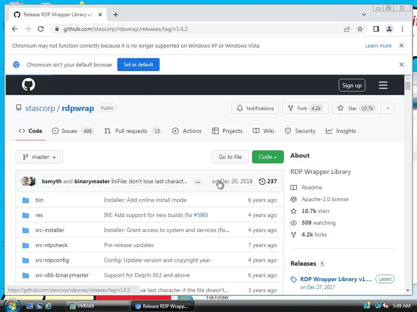Launch Internet Explorer from the quick launch

(x=48, y=306)
